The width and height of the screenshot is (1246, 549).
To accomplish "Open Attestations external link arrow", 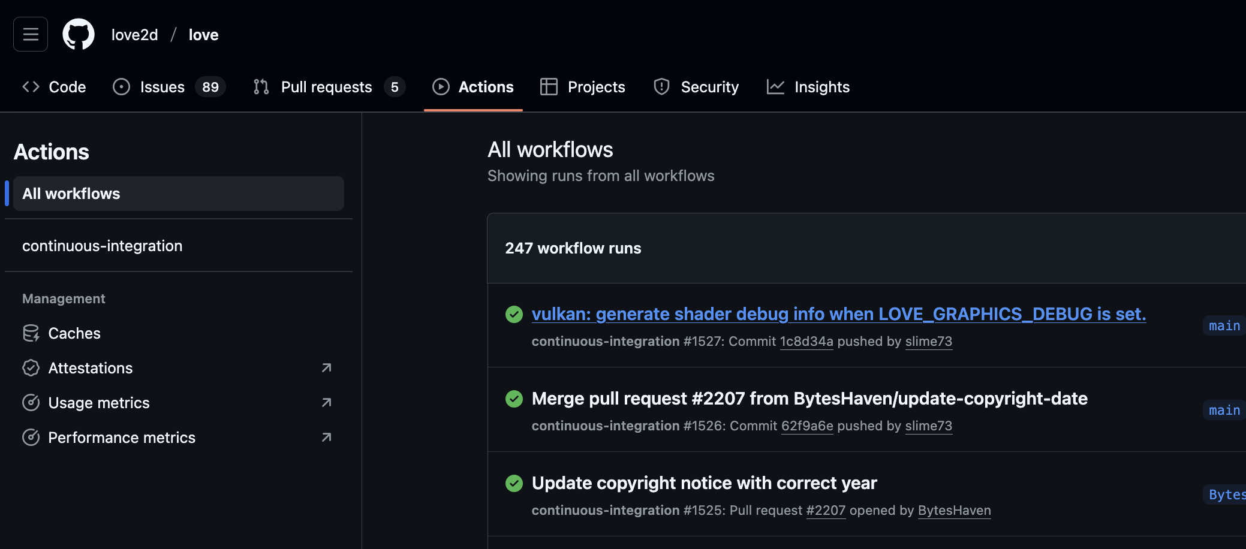I will [326, 368].
